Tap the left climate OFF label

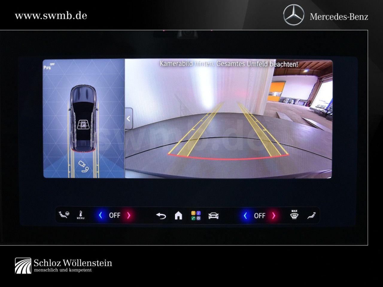click(x=115, y=215)
